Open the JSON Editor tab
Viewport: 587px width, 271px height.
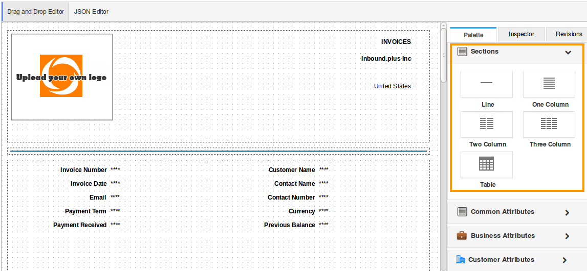91,12
